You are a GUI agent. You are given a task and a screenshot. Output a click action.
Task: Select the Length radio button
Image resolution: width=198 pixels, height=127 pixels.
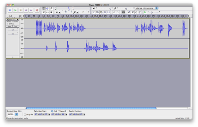click(59, 111)
